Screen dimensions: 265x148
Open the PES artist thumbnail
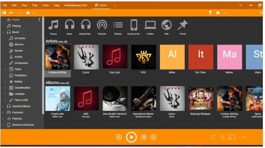[x=144, y=57]
